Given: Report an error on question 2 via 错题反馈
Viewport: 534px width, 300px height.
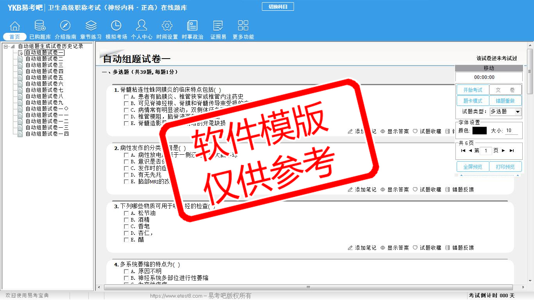Looking at the screenshot, I should [x=459, y=189].
